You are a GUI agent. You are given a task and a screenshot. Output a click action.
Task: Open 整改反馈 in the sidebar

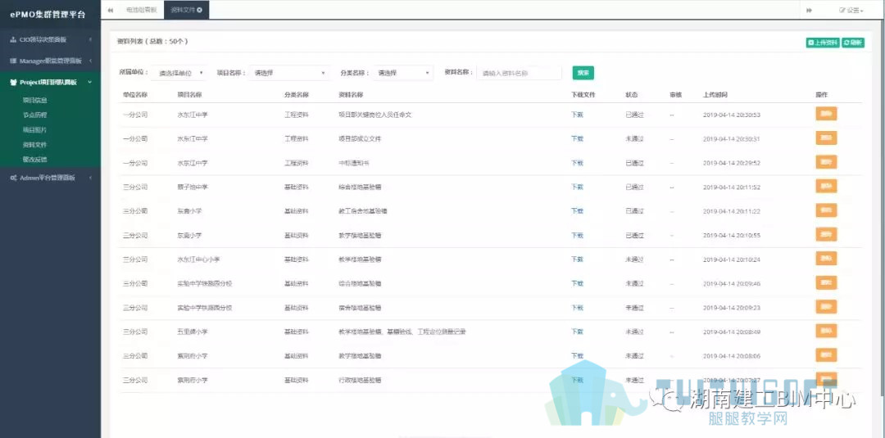35,160
